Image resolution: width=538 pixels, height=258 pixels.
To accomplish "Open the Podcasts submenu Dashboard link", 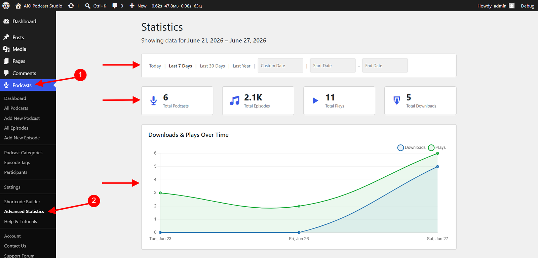I will (15, 98).
